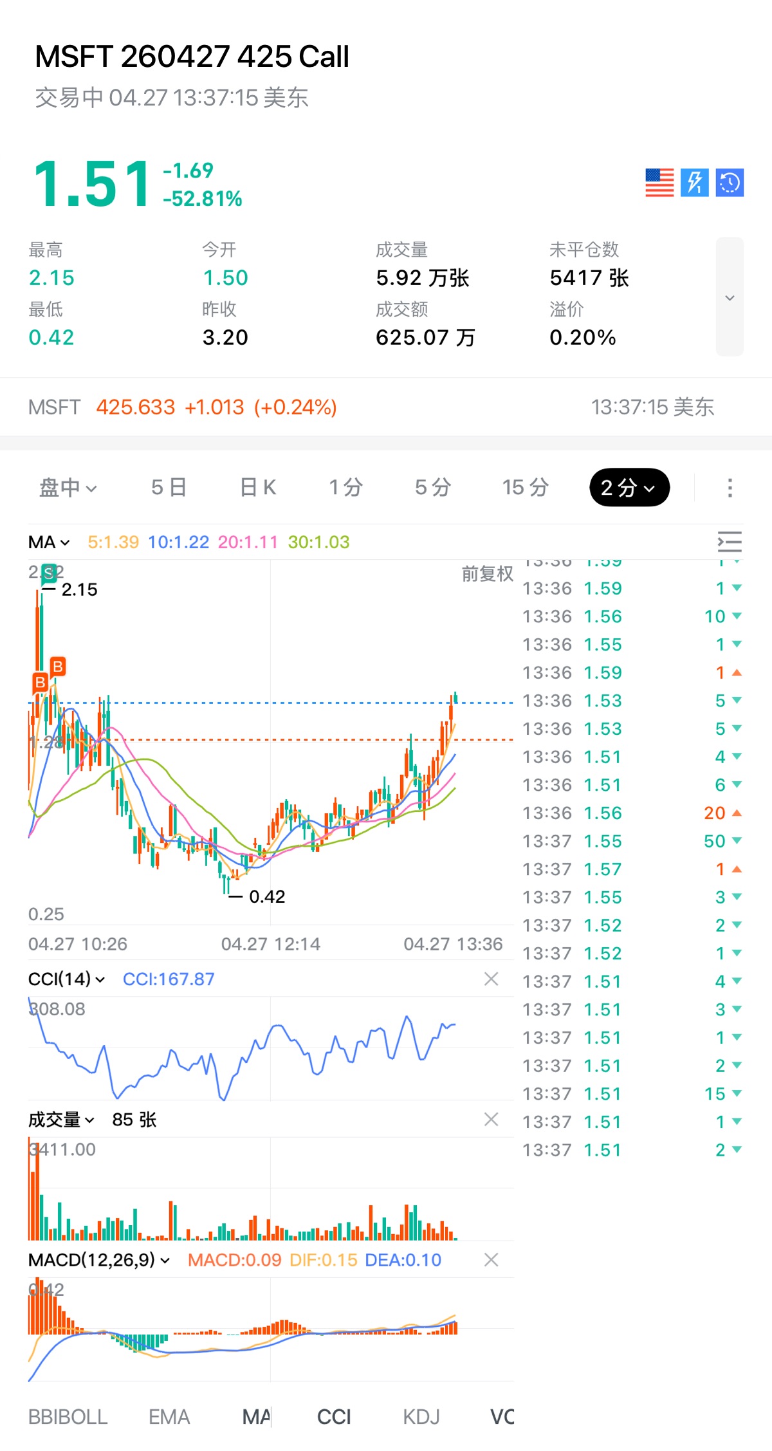
Task: Open the MA indicator dropdown
Action: (49, 542)
